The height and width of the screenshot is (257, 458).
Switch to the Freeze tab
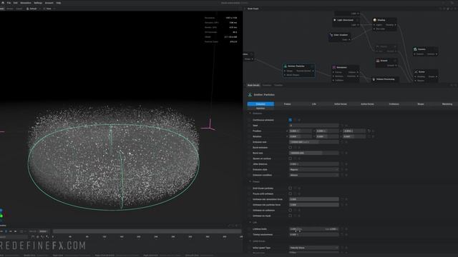pyautogui.click(x=288, y=104)
